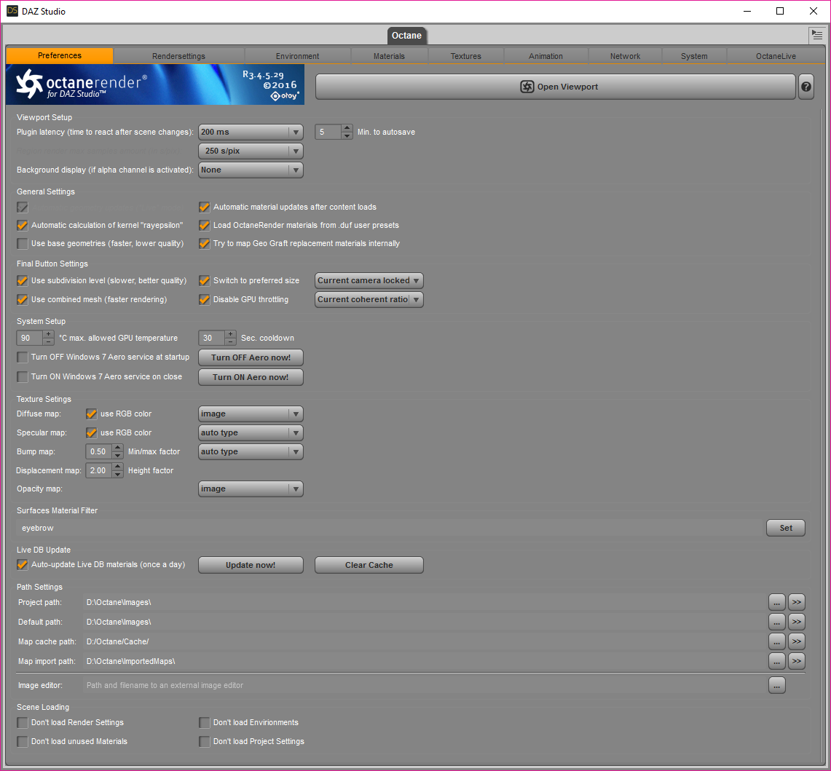Enable Don't load Project Settings checkbox
Viewport: 831px width, 771px height.
pos(204,742)
